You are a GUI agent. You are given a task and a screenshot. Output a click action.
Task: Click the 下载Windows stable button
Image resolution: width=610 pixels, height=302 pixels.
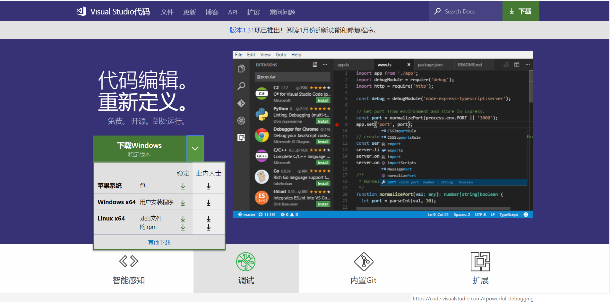(139, 149)
